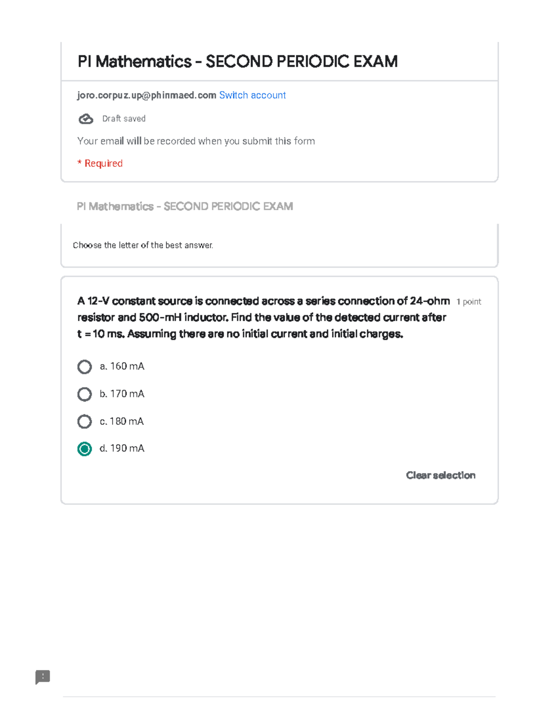Click the gray section header PI Mathematics
Viewport: 558px width, 722px height.
tap(185, 206)
